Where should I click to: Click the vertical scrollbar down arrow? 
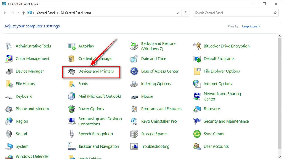pyautogui.click(x=279, y=156)
